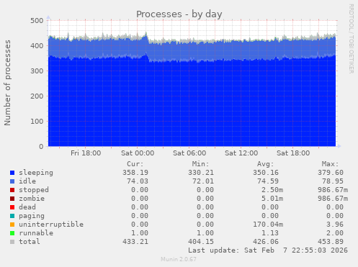This screenshot has width=358, height=267.
Task: Click uninterruptible maximum value 3.96
Action: (335, 225)
